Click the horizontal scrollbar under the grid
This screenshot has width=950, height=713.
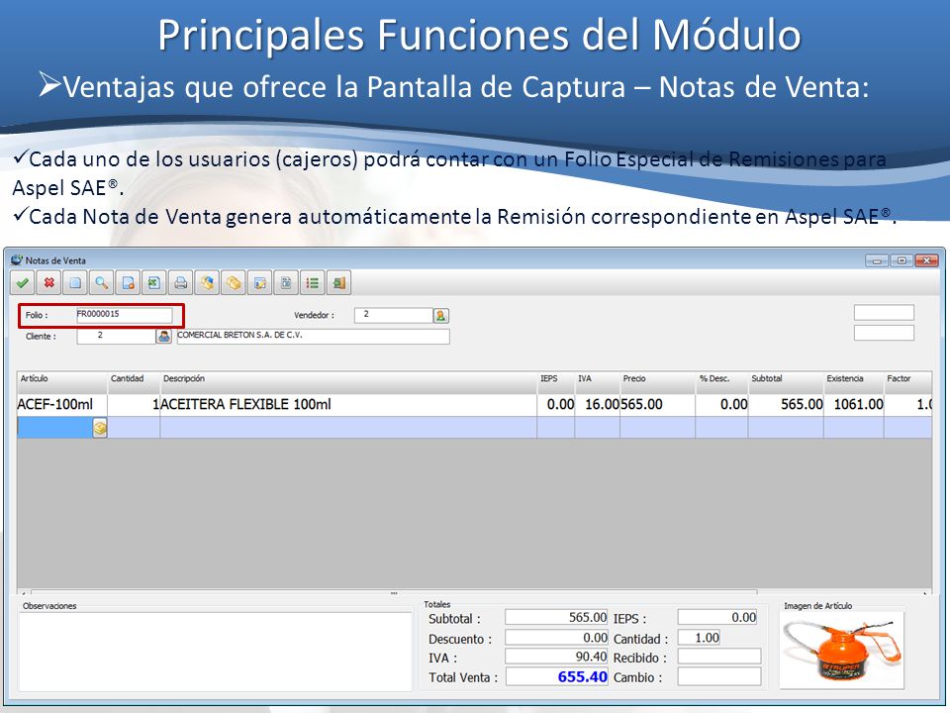394,592
